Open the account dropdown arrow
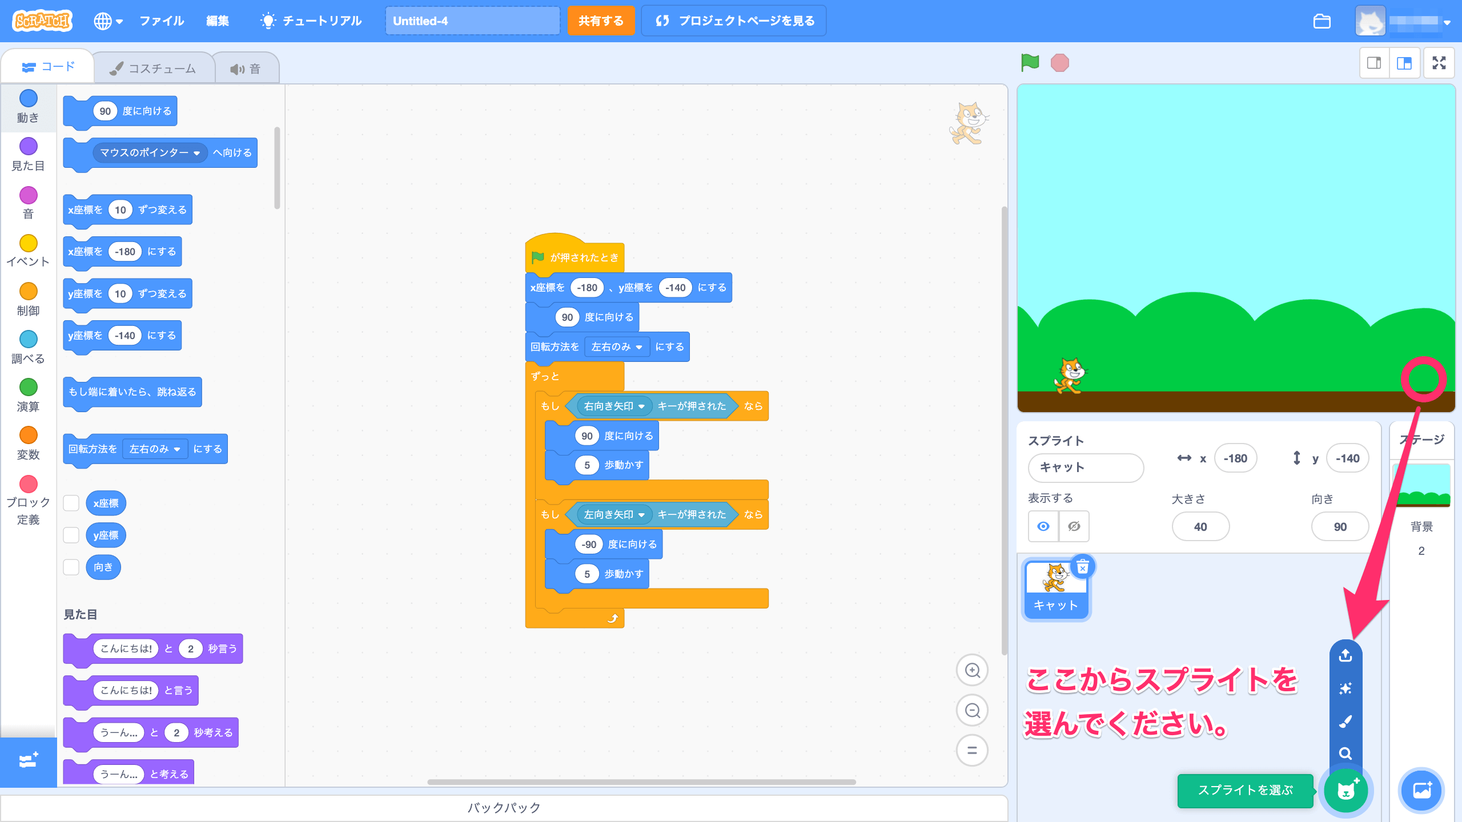The height and width of the screenshot is (822, 1462). click(1447, 23)
